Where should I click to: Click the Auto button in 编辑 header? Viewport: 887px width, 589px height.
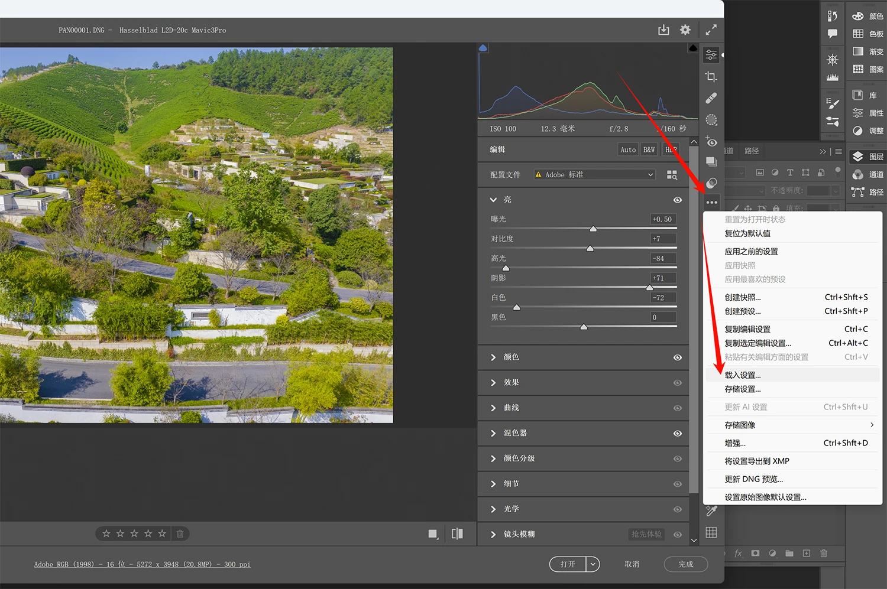(628, 150)
